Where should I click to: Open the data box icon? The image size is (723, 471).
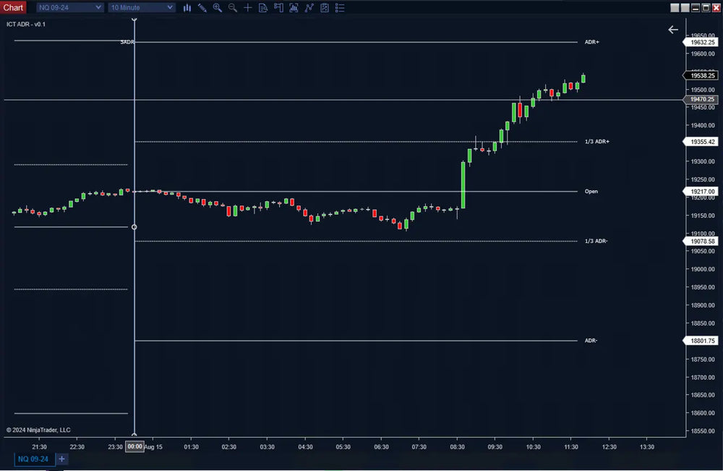click(x=263, y=7)
